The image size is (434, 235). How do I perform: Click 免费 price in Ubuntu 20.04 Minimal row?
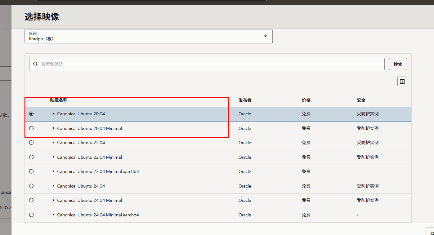306,128
